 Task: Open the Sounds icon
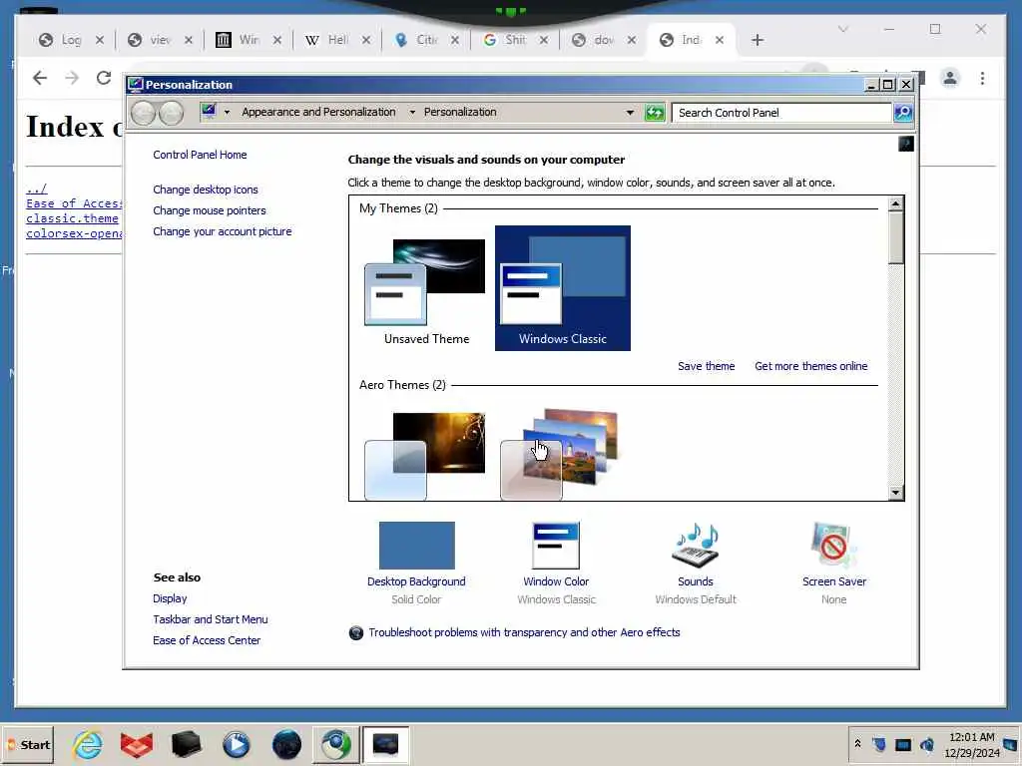[x=696, y=546]
